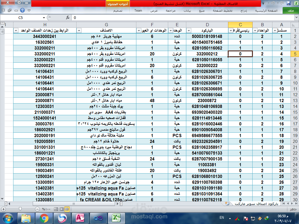Open the Windows Start menu
Viewport: 299px width, 224px height.
(x=8, y=218)
